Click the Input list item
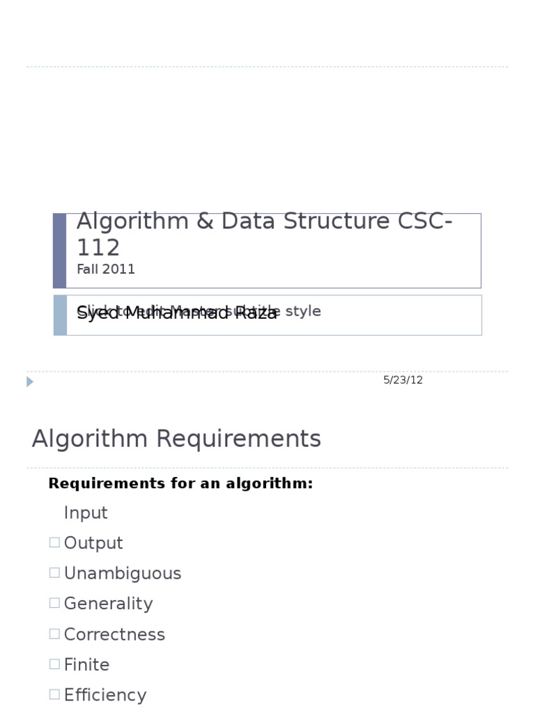Screen dimensions: 535x713 (x=86, y=513)
